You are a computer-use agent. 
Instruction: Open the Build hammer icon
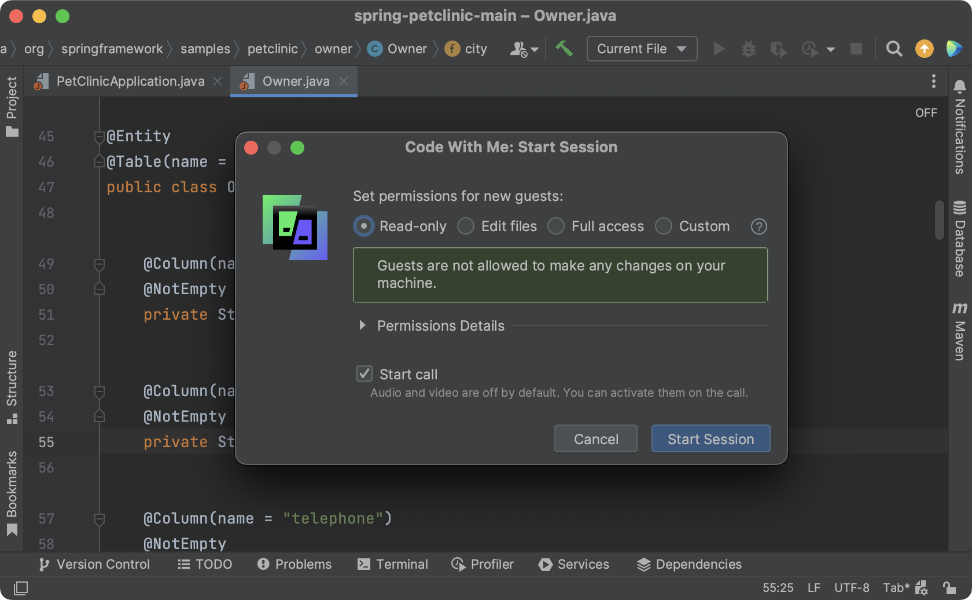pyautogui.click(x=564, y=49)
